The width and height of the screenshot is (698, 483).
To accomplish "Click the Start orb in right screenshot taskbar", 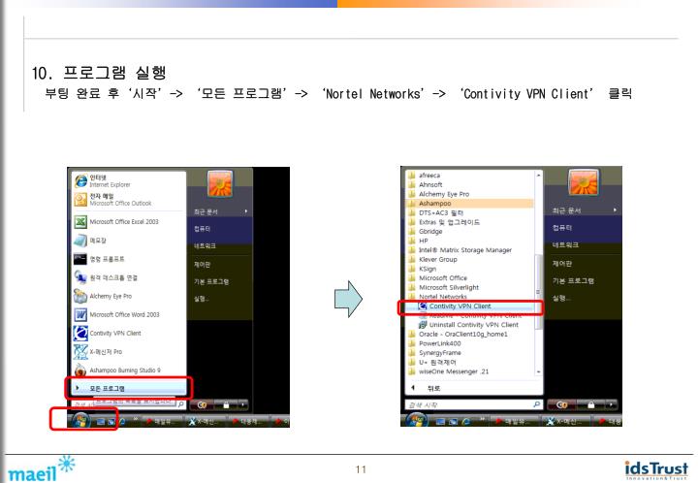I will (x=416, y=420).
